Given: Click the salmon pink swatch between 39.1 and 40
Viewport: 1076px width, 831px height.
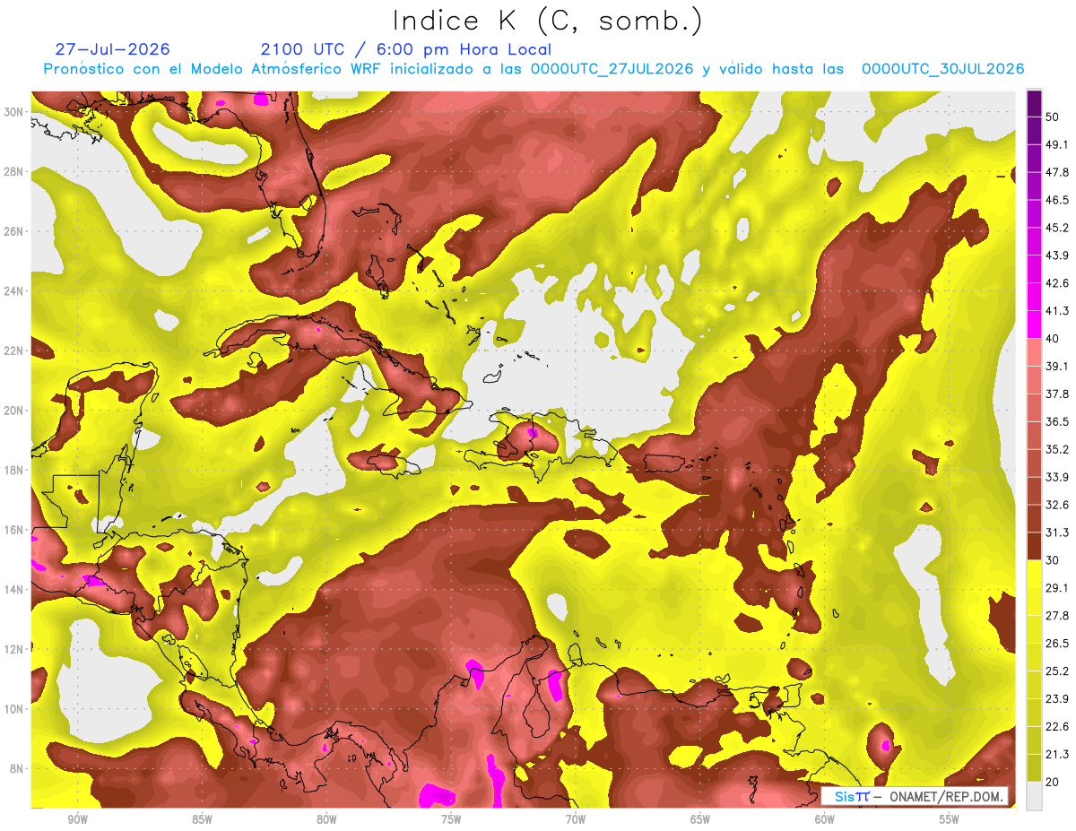Looking at the screenshot, I should pos(1034,352).
